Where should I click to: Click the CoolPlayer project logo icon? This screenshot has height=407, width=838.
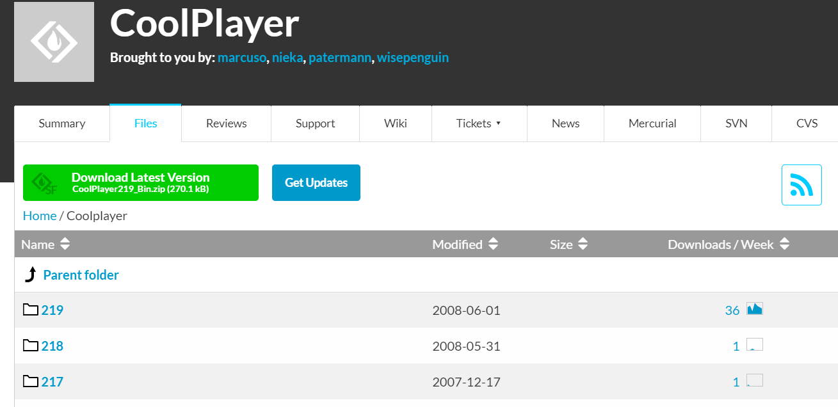54,42
